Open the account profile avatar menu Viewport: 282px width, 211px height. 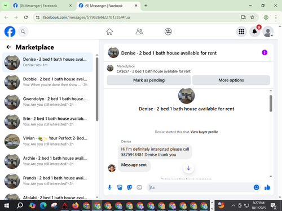(x=268, y=32)
